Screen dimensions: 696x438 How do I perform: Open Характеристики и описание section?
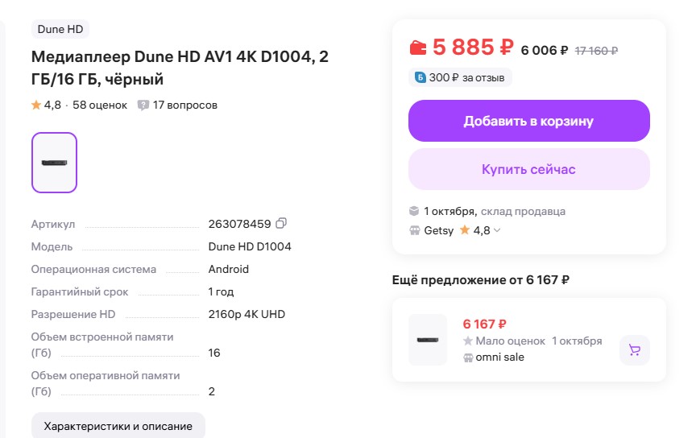[118, 426]
